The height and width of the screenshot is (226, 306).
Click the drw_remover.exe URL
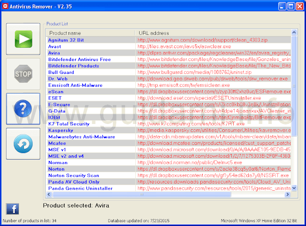coord(212,79)
